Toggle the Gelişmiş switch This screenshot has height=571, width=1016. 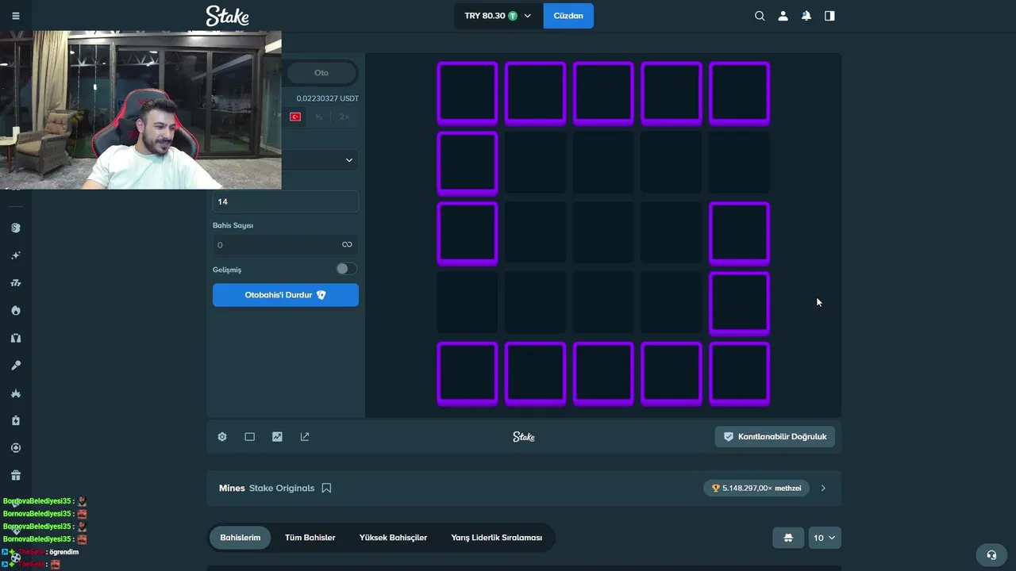[346, 269]
